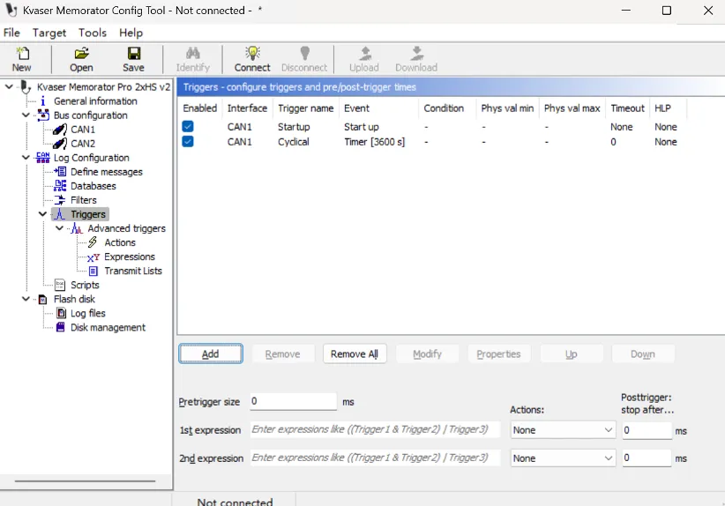Click the Disk management SD card icon
Screen dimensions: 725x506
(x=60, y=327)
